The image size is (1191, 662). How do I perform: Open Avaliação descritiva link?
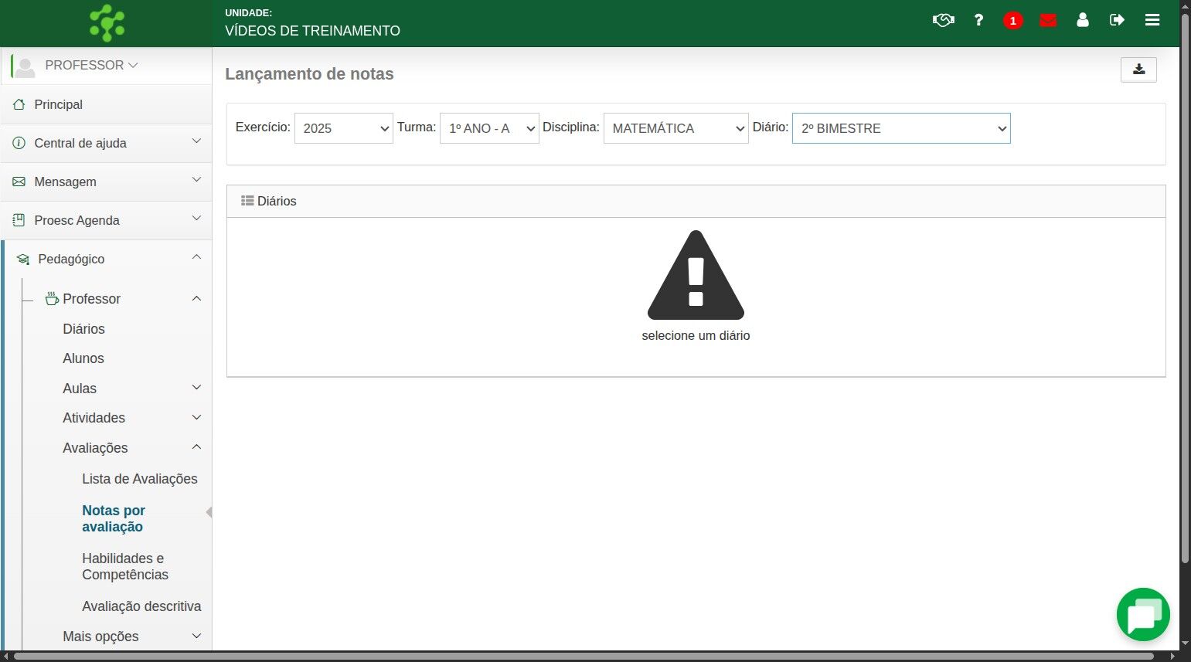(141, 606)
